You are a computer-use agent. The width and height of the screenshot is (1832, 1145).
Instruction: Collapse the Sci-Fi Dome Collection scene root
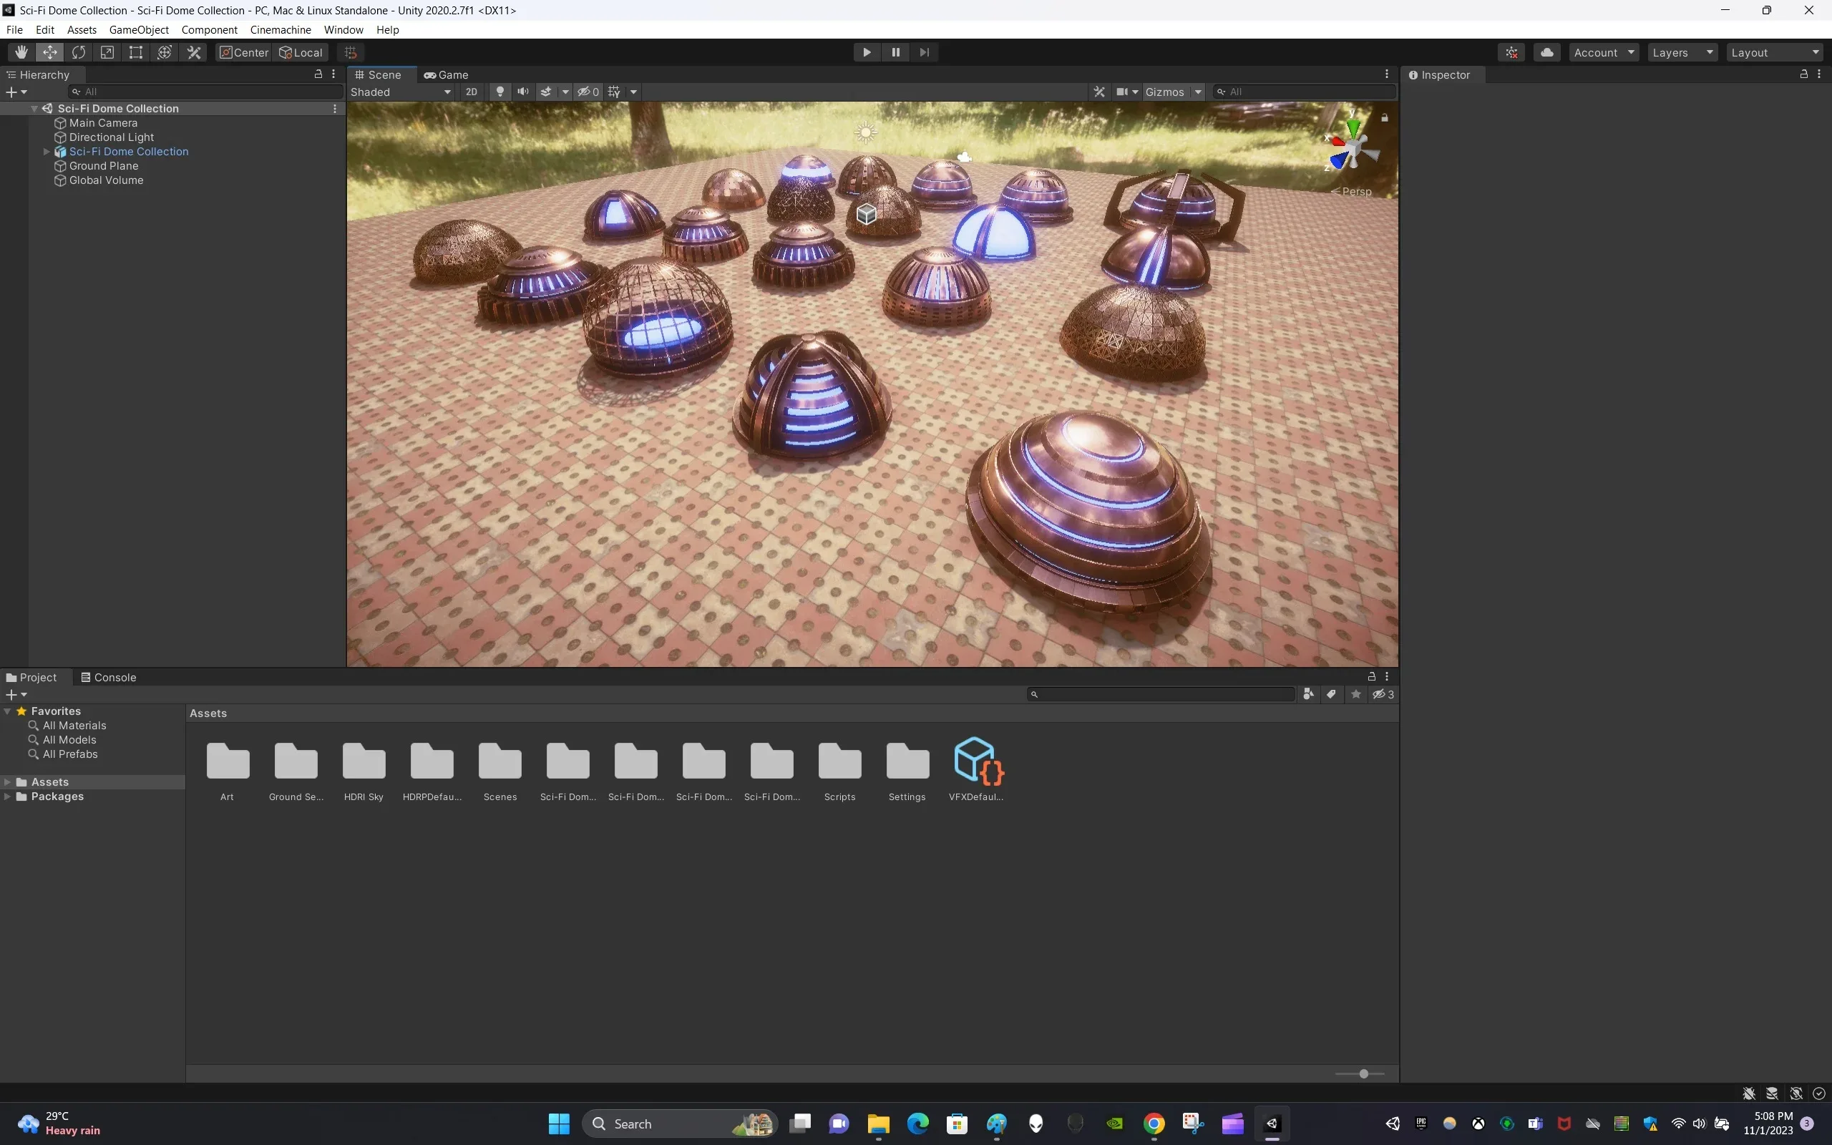[x=34, y=108]
